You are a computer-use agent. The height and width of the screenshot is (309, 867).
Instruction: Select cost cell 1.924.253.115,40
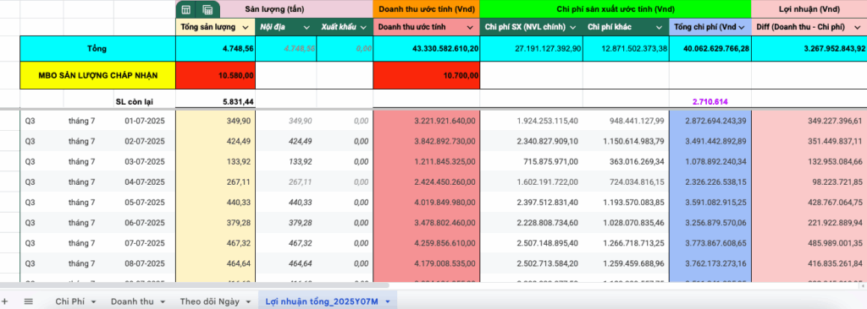click(x=531, y=121)
